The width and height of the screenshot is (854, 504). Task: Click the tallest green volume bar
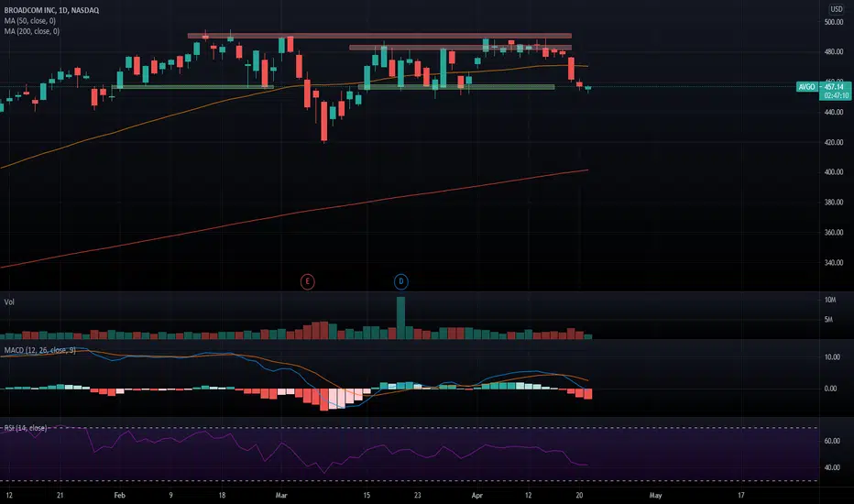pyautogui.click(x=400, y=318)
